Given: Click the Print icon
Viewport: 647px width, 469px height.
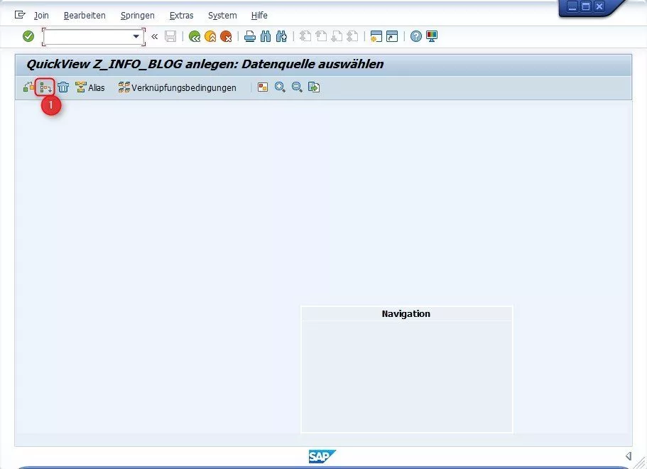Looking at the screenshot, I should coord(250,36).
